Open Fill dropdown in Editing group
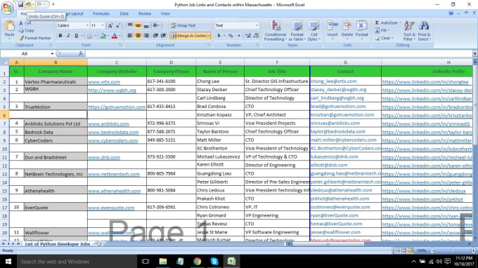Screen dimensions: 478x268 pos(382,30)
